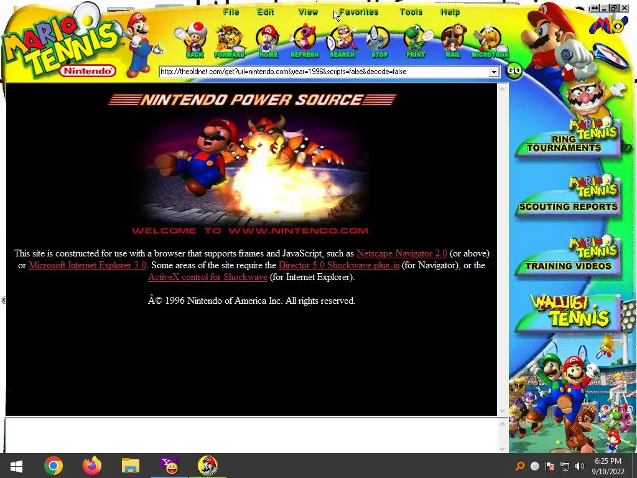Click the green GO button

pyautogui.click(x=514, y=71)
